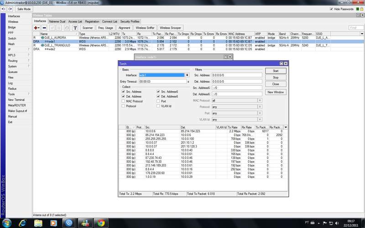Click the red plus Add interface icon
This screenshot has height=228, width=365.
[36, 27]
